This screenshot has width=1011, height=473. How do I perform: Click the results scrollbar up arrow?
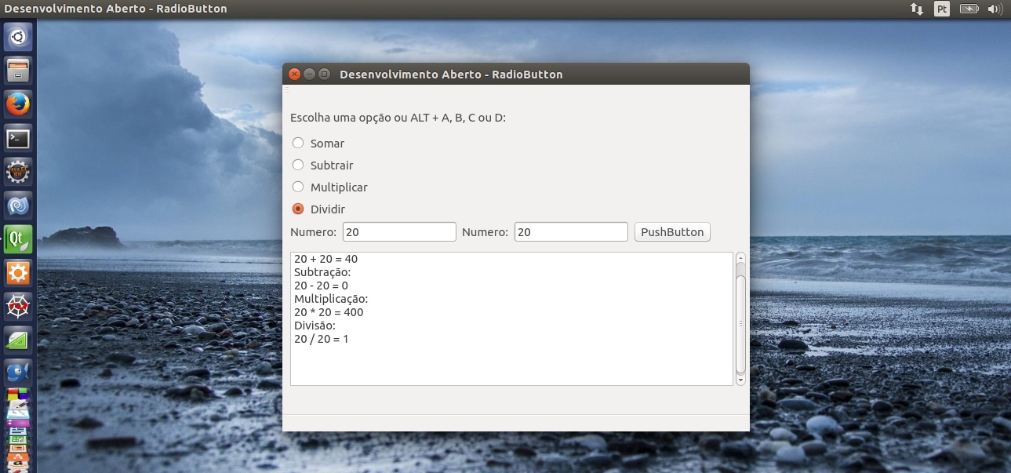[x=740, y=257]
